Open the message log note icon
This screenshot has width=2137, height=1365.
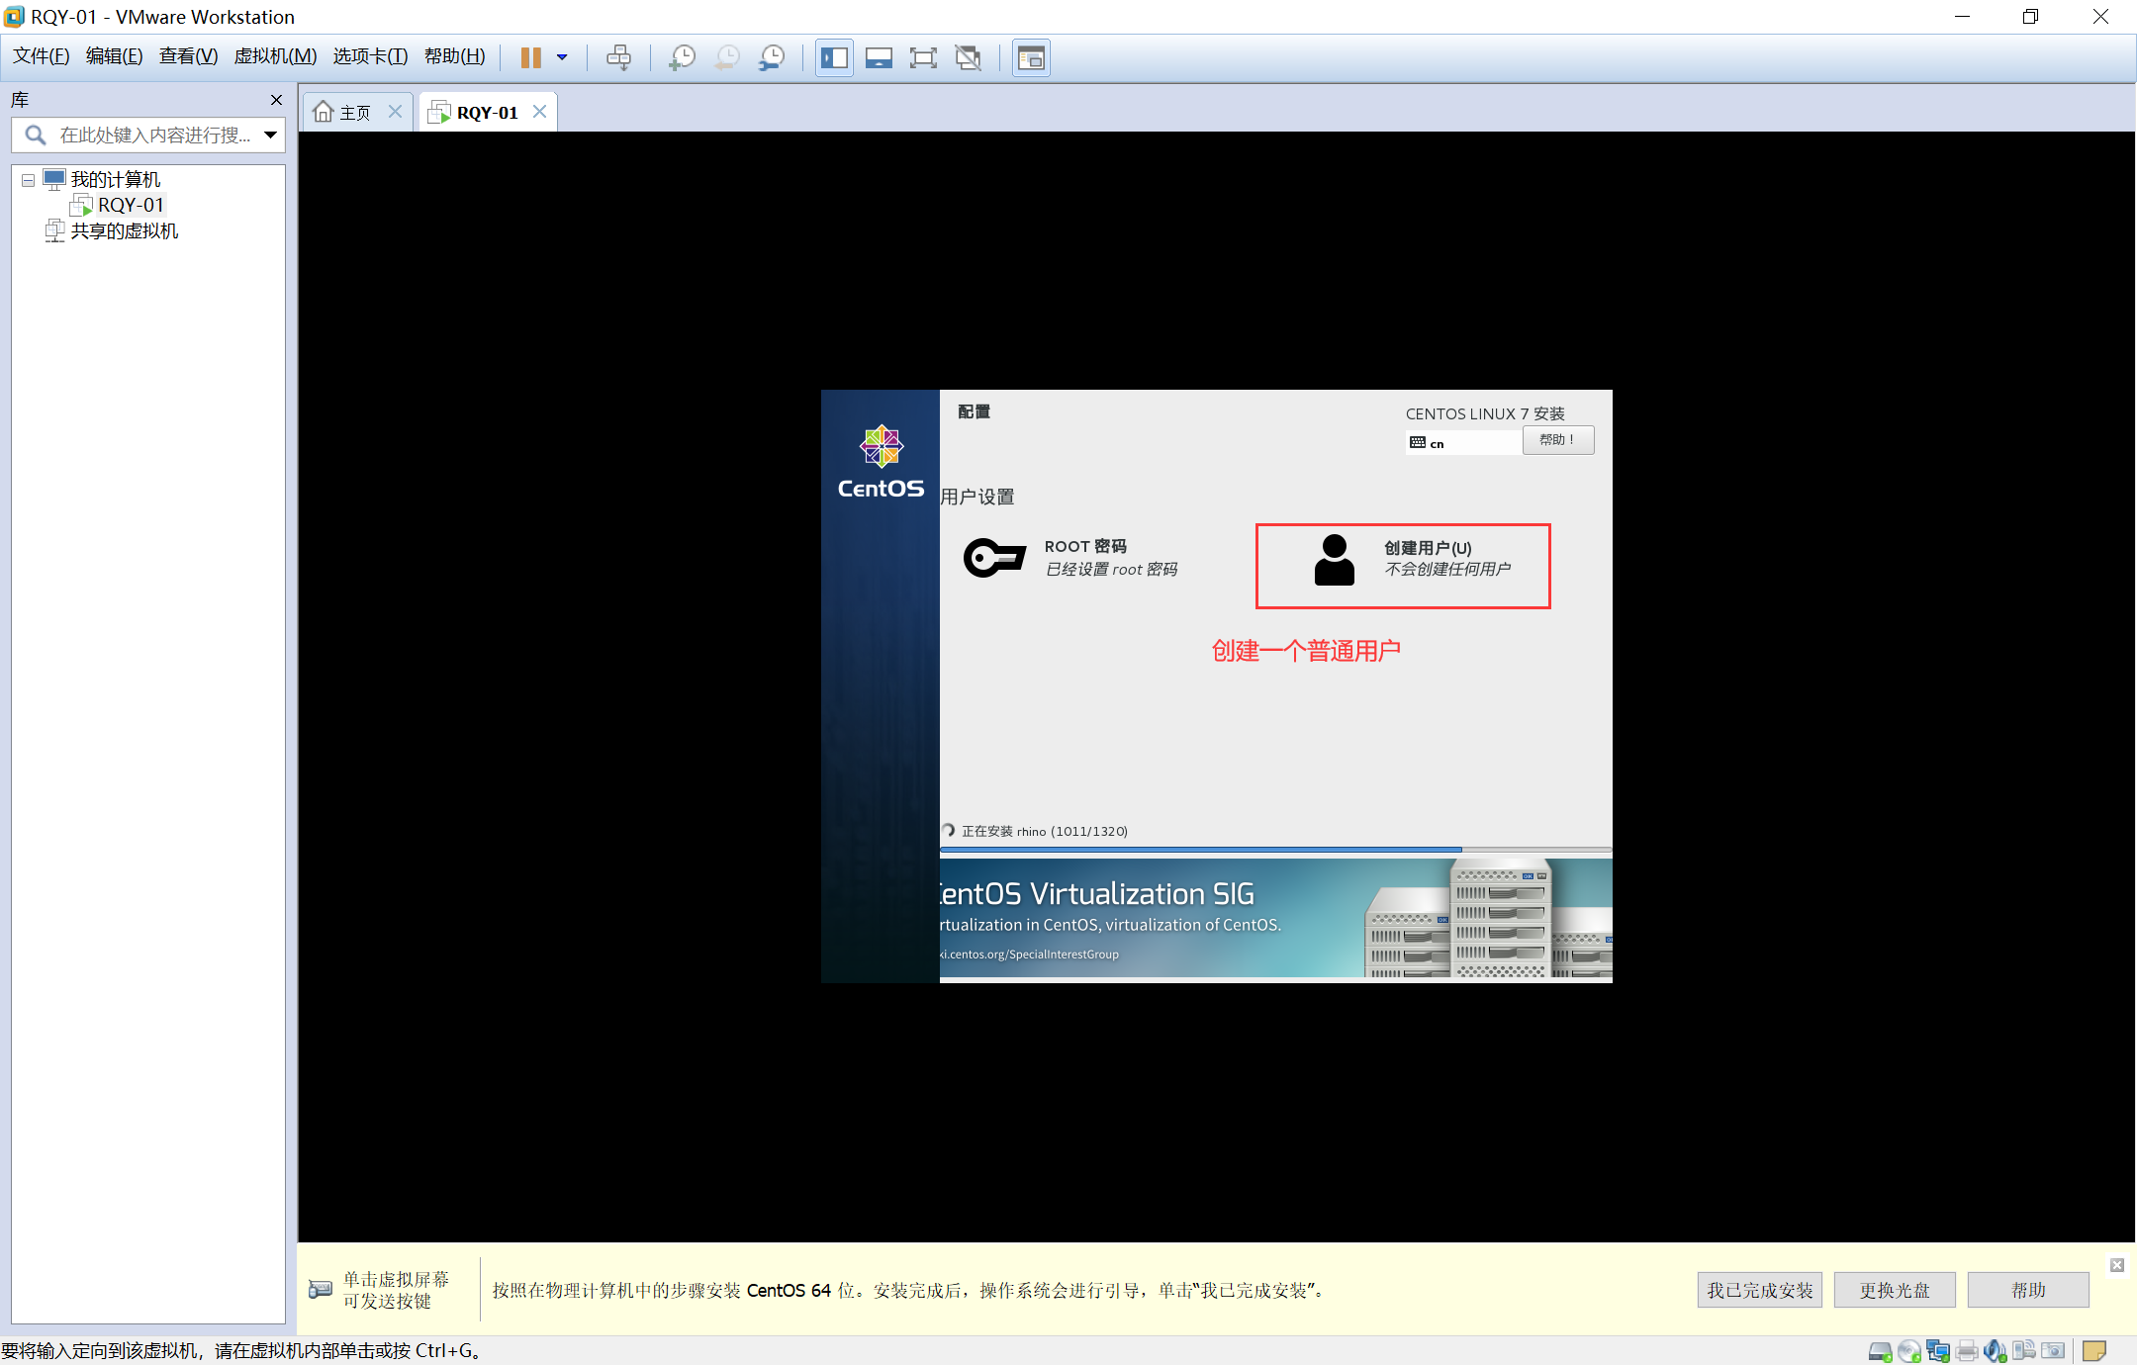[x=2094, y=1350]
